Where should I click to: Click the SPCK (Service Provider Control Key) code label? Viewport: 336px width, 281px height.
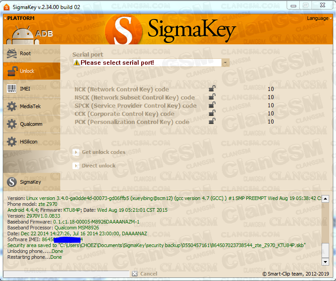click(x=135, y=105)
